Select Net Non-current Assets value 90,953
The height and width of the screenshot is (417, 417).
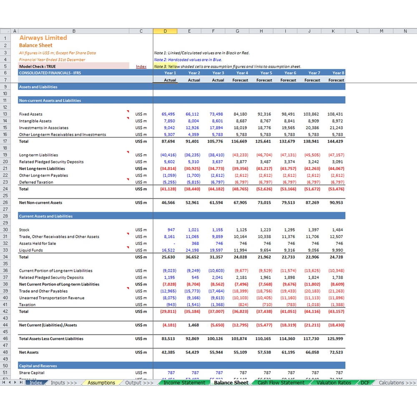pos(335,202)
